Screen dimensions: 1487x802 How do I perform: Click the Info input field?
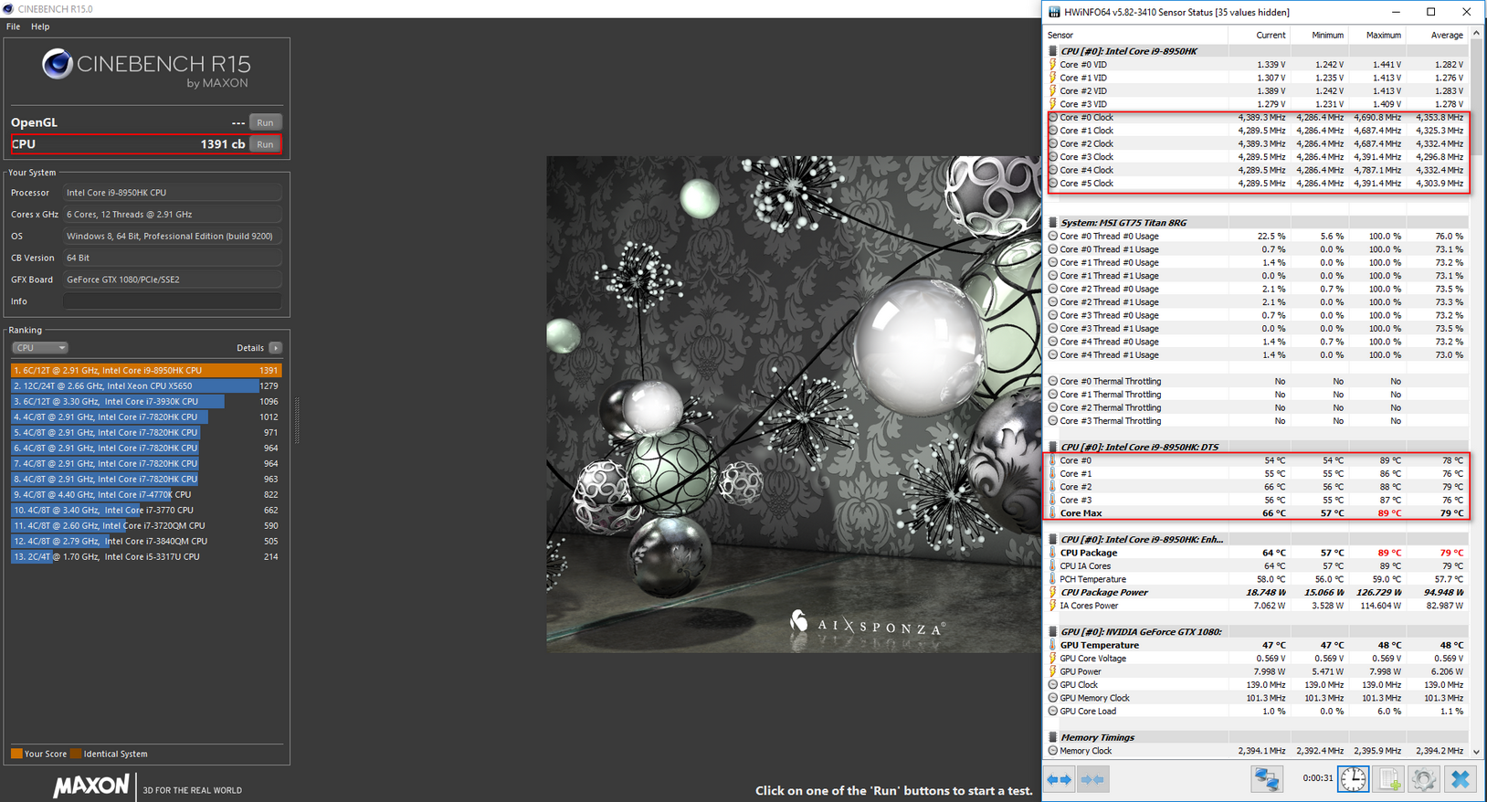[x=172, y=301]
